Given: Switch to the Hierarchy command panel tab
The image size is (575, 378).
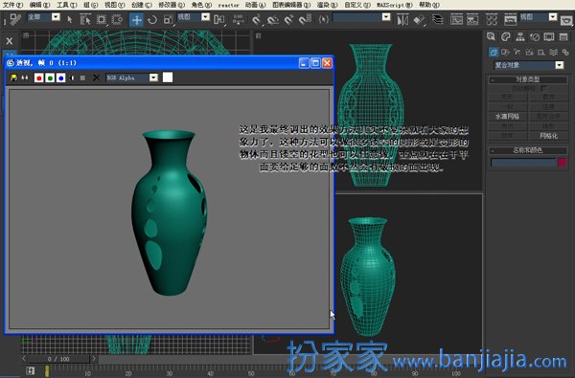Looking at the screenshot, I should point(520,36).
